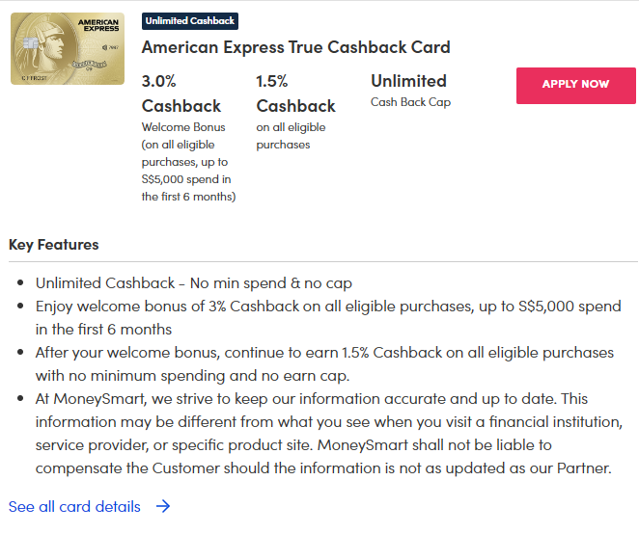Viewport: 639px width, 534px height.
Task: Click "on all eligible purchases" under 1.5% Cashback
Action: tap(291, 136)
